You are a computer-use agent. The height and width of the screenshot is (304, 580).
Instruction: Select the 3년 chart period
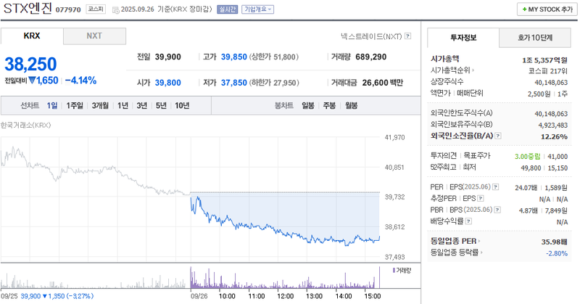click(x=141, y=105)
